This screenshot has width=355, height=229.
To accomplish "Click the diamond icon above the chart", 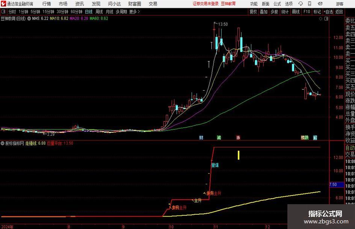I will pos(320,19).
